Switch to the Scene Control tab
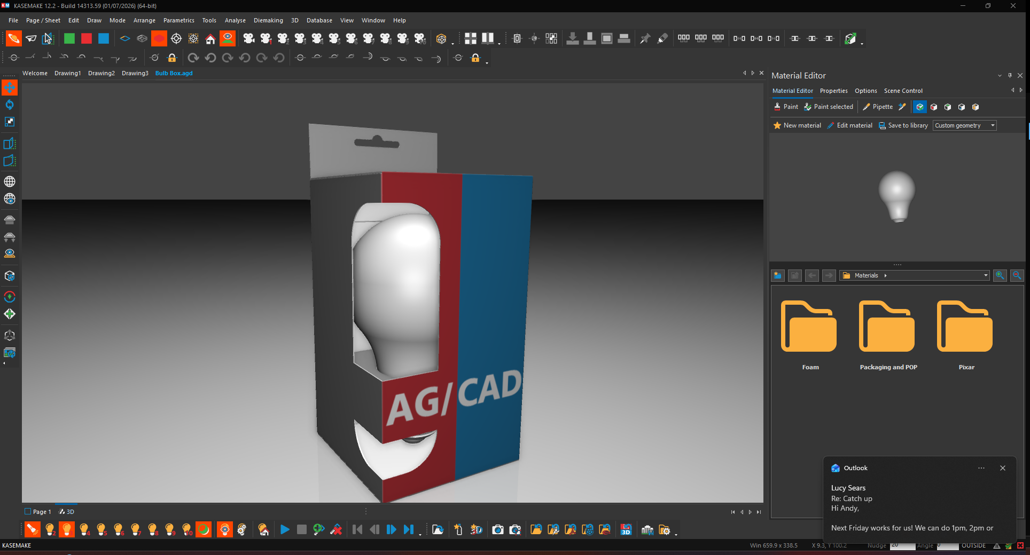Screen dimensions: 1030x555 click(x=903, y=91)
